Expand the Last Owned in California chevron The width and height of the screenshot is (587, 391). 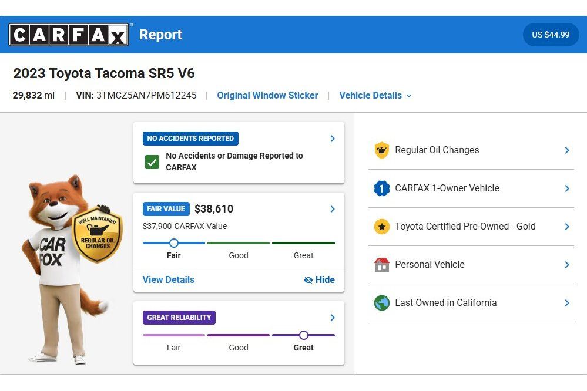click(x=567, y=303)
